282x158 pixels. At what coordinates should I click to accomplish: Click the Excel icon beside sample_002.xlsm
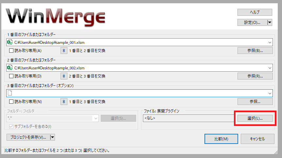tap(10, 68)
